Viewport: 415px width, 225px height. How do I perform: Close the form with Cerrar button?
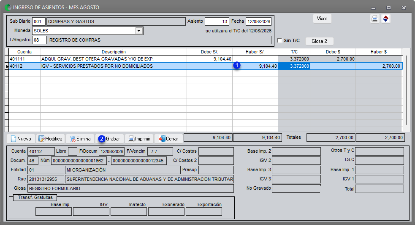click(x=168, y=139)
